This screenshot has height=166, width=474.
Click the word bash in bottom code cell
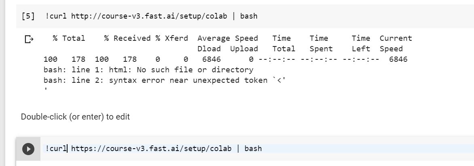click(253, 149)
